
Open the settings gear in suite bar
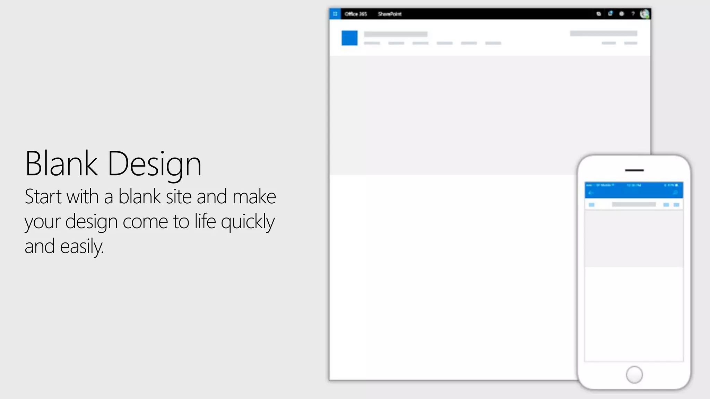tap(622, 14)
